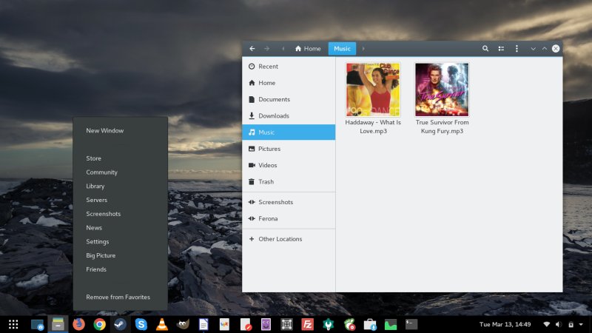592x333 pixels.
Task: Choose Remove from Favorites menu entry
Action: [120, 297]
